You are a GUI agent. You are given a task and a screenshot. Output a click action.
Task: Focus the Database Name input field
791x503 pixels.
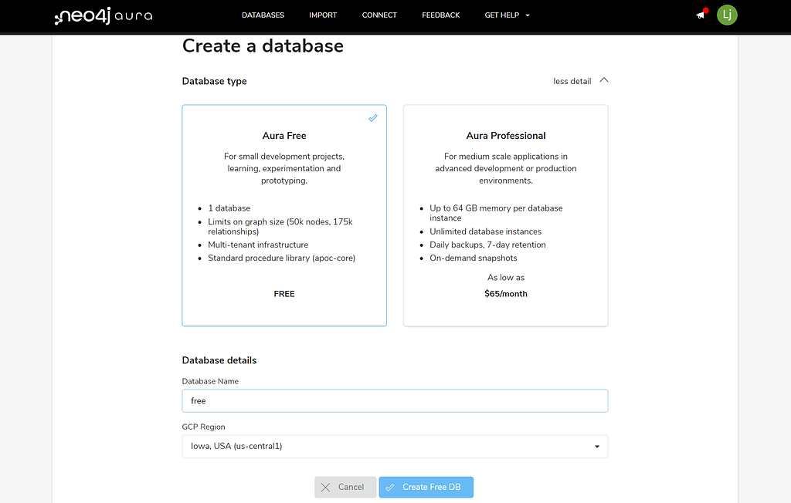395,400
